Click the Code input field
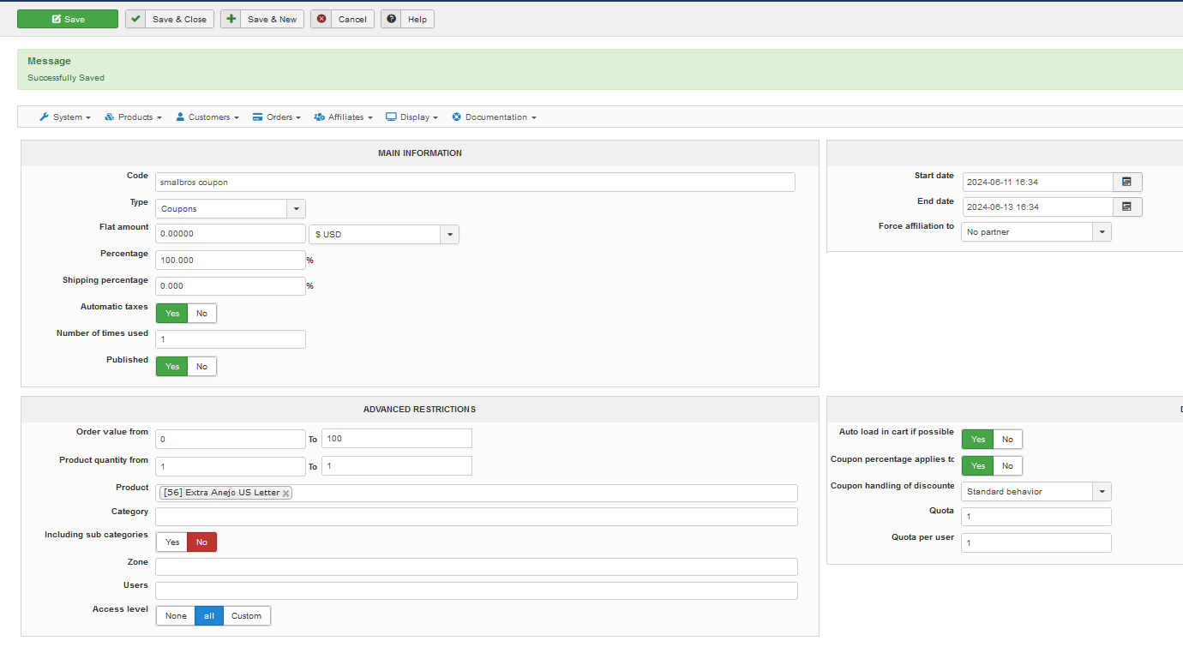The height and width of the screenshot is (653, 1183). pos(475,182)
